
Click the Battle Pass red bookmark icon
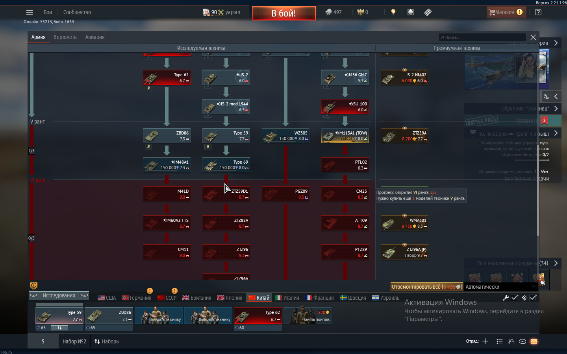pyautogui.click(x=545, y=120)
